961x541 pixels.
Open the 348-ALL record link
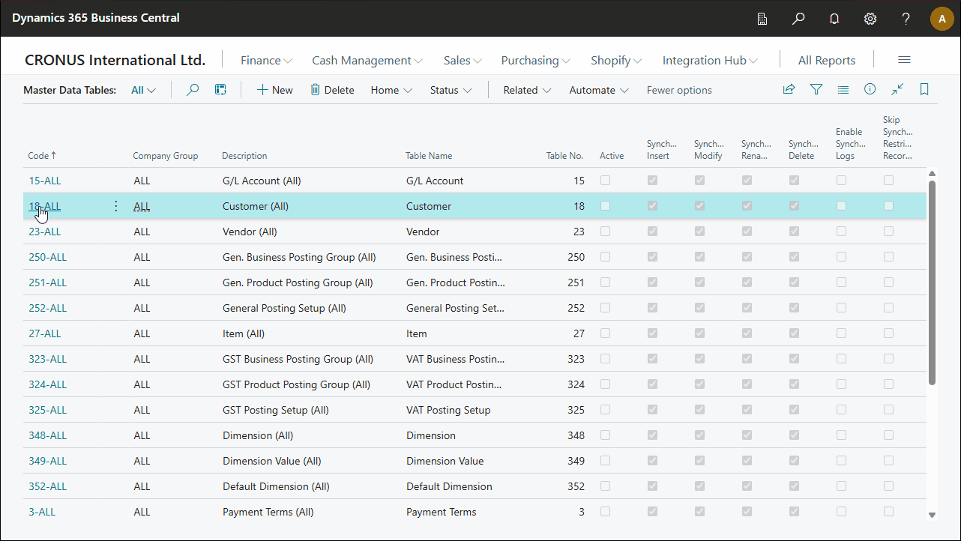pyautogui.click(x=47, y=435)
